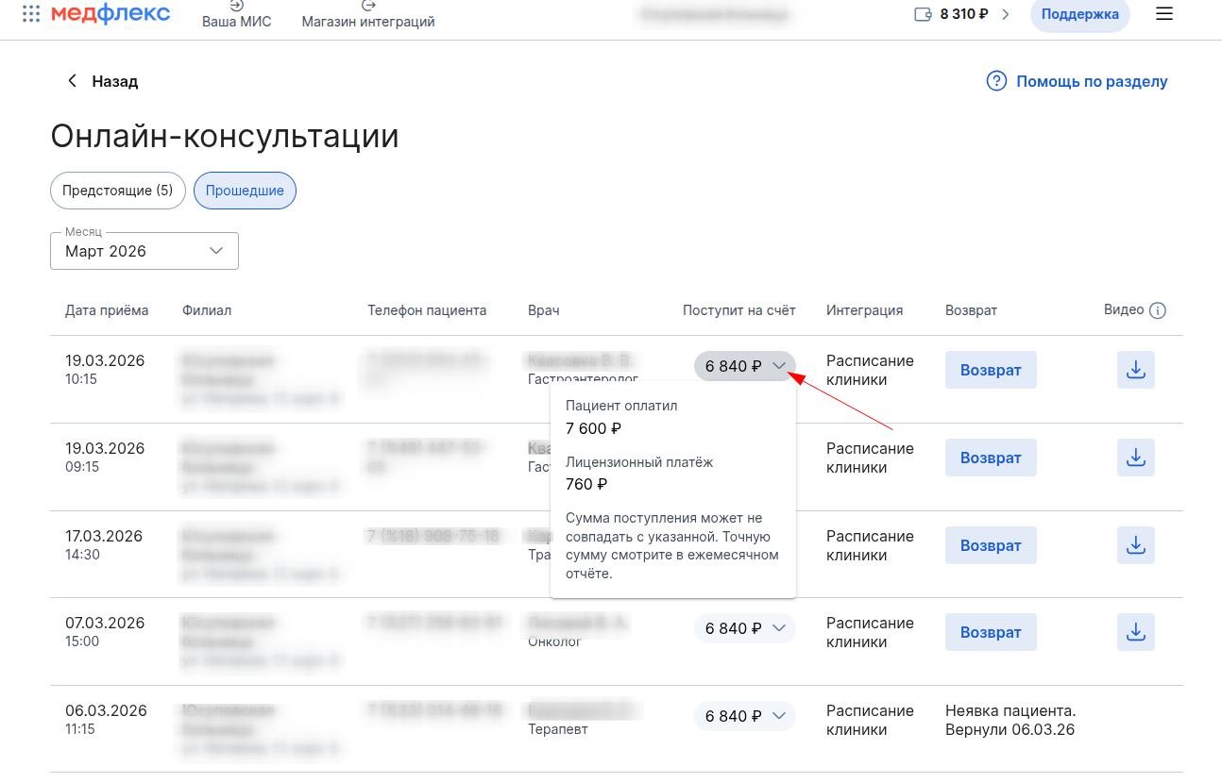
Task: Open the apps grid menu icon
Action: pyautogui.click(x=31, y=14)
